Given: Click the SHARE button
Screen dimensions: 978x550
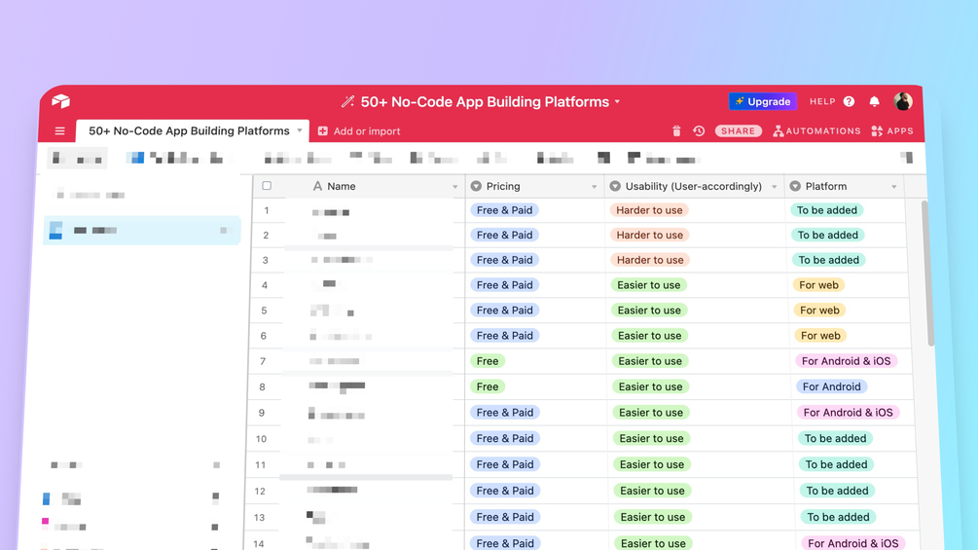Looking at the screenshot, I should (738, 131).
